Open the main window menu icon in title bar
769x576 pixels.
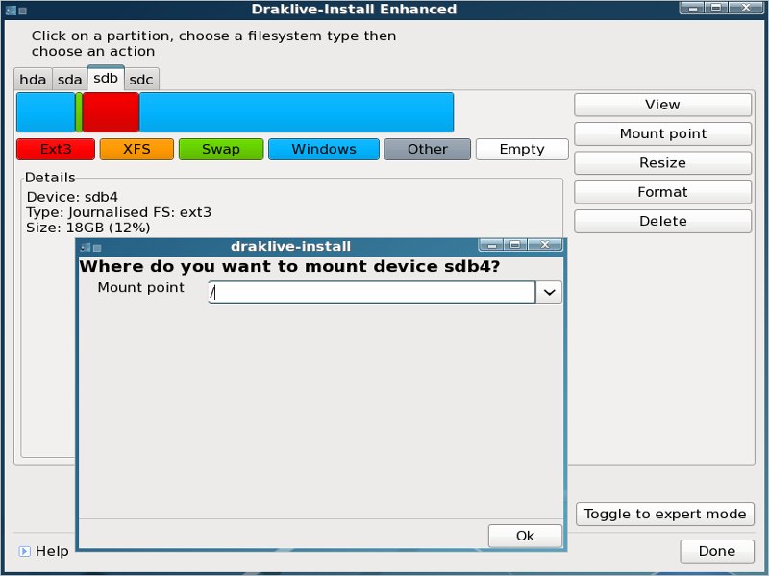(10, 10)
